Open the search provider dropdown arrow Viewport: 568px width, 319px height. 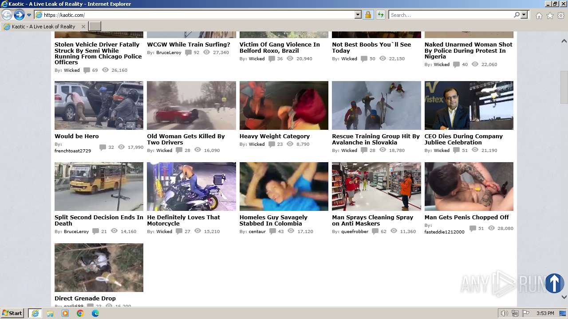(x=524, y=15)
